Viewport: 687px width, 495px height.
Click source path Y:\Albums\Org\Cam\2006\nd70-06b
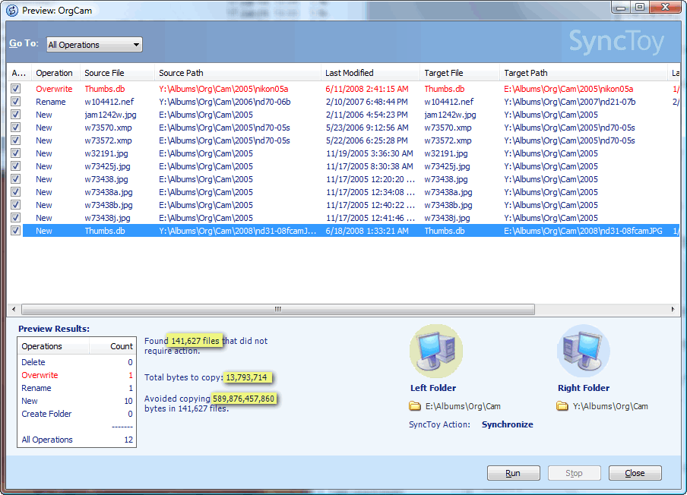(x=225, y=102)
